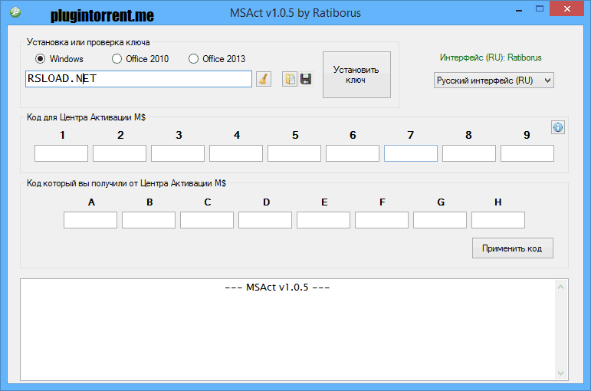Viewport: 591px width, 391px height.
Task: Click the broom clear-key icon
Action: click(264, 79)
